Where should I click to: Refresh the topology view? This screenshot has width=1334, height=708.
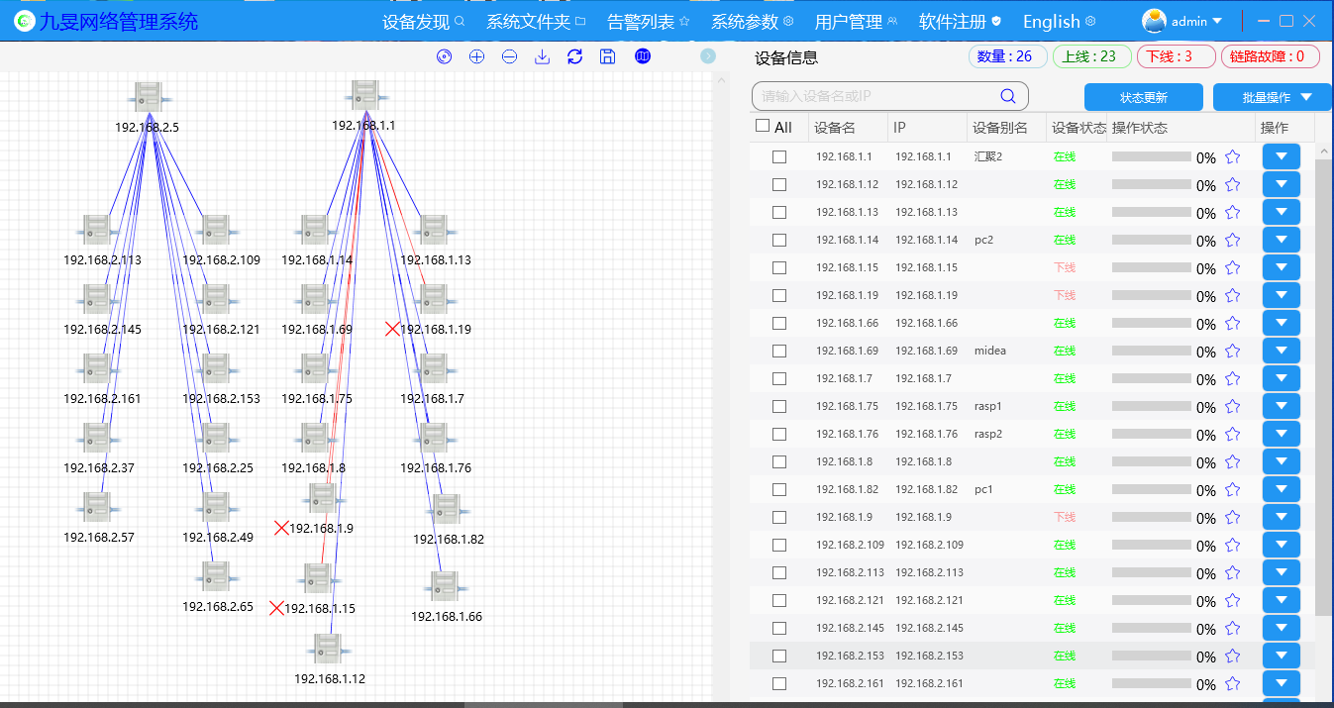click(x=574, y=56)
